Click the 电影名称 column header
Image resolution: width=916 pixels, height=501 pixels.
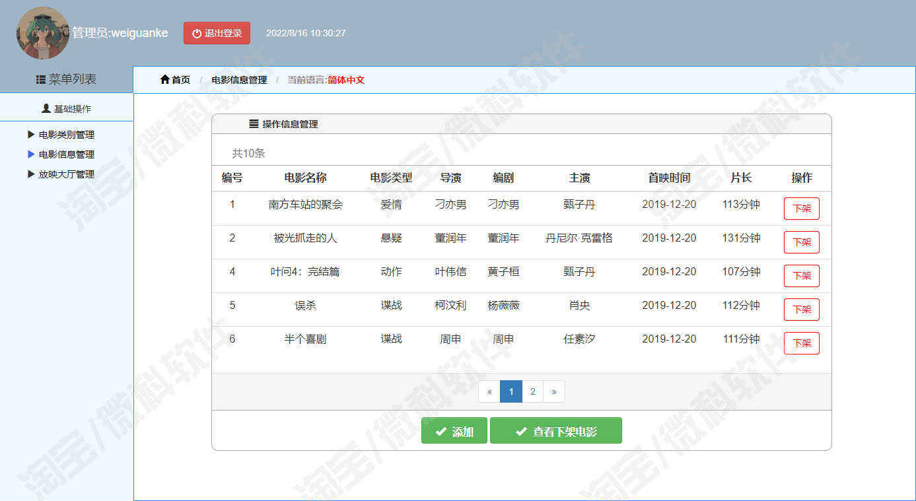click(x=305, y=178)
